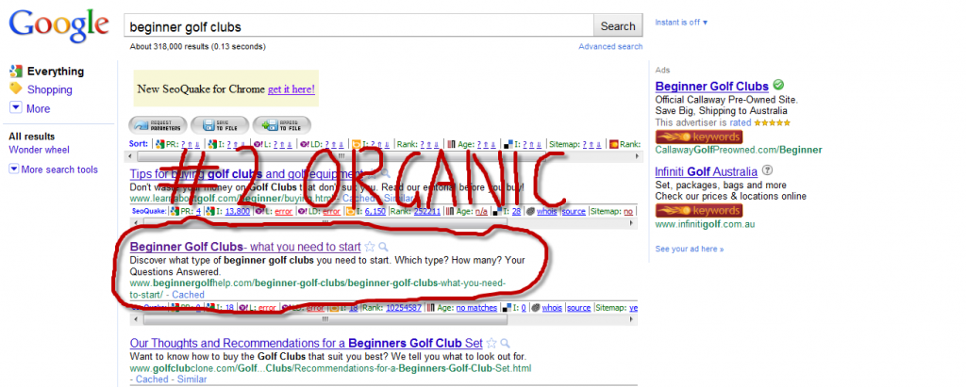Preview Beginner Golf Clubs what you need result magnifier

click(383, 247)
